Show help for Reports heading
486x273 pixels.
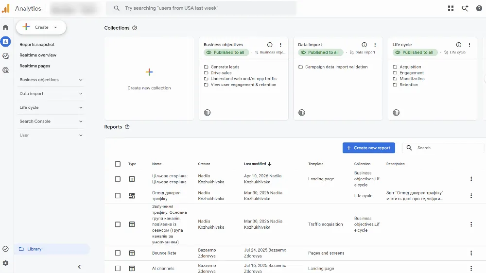coord(127,127)
